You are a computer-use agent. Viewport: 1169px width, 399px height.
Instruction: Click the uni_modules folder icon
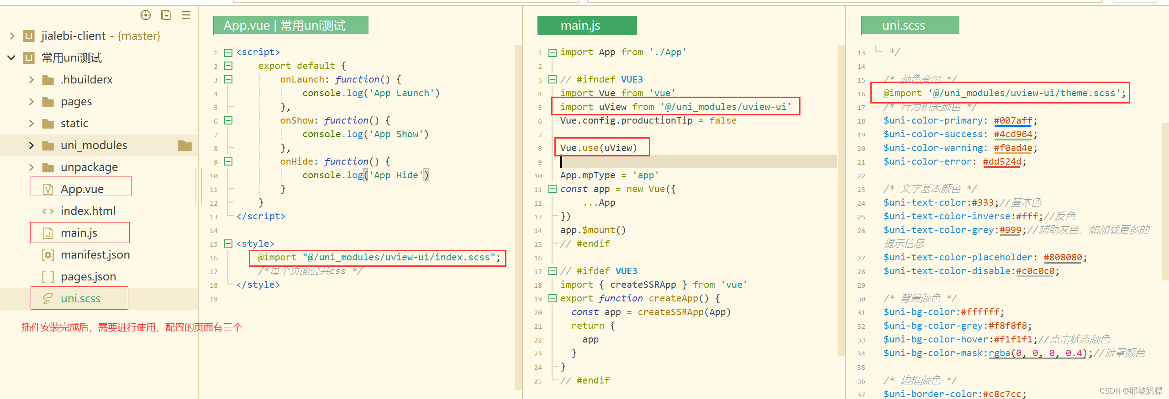click(x=48, y=145)
